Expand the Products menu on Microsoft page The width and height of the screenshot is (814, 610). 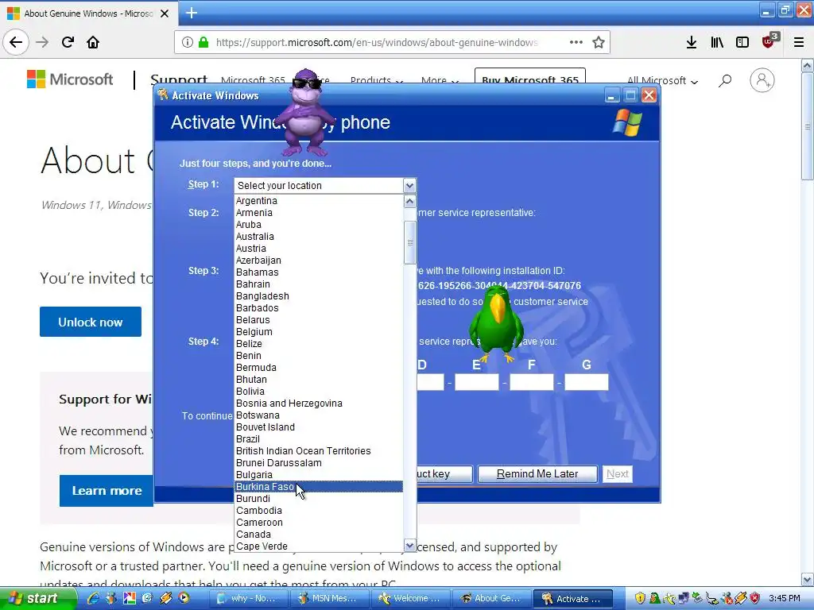376,80
